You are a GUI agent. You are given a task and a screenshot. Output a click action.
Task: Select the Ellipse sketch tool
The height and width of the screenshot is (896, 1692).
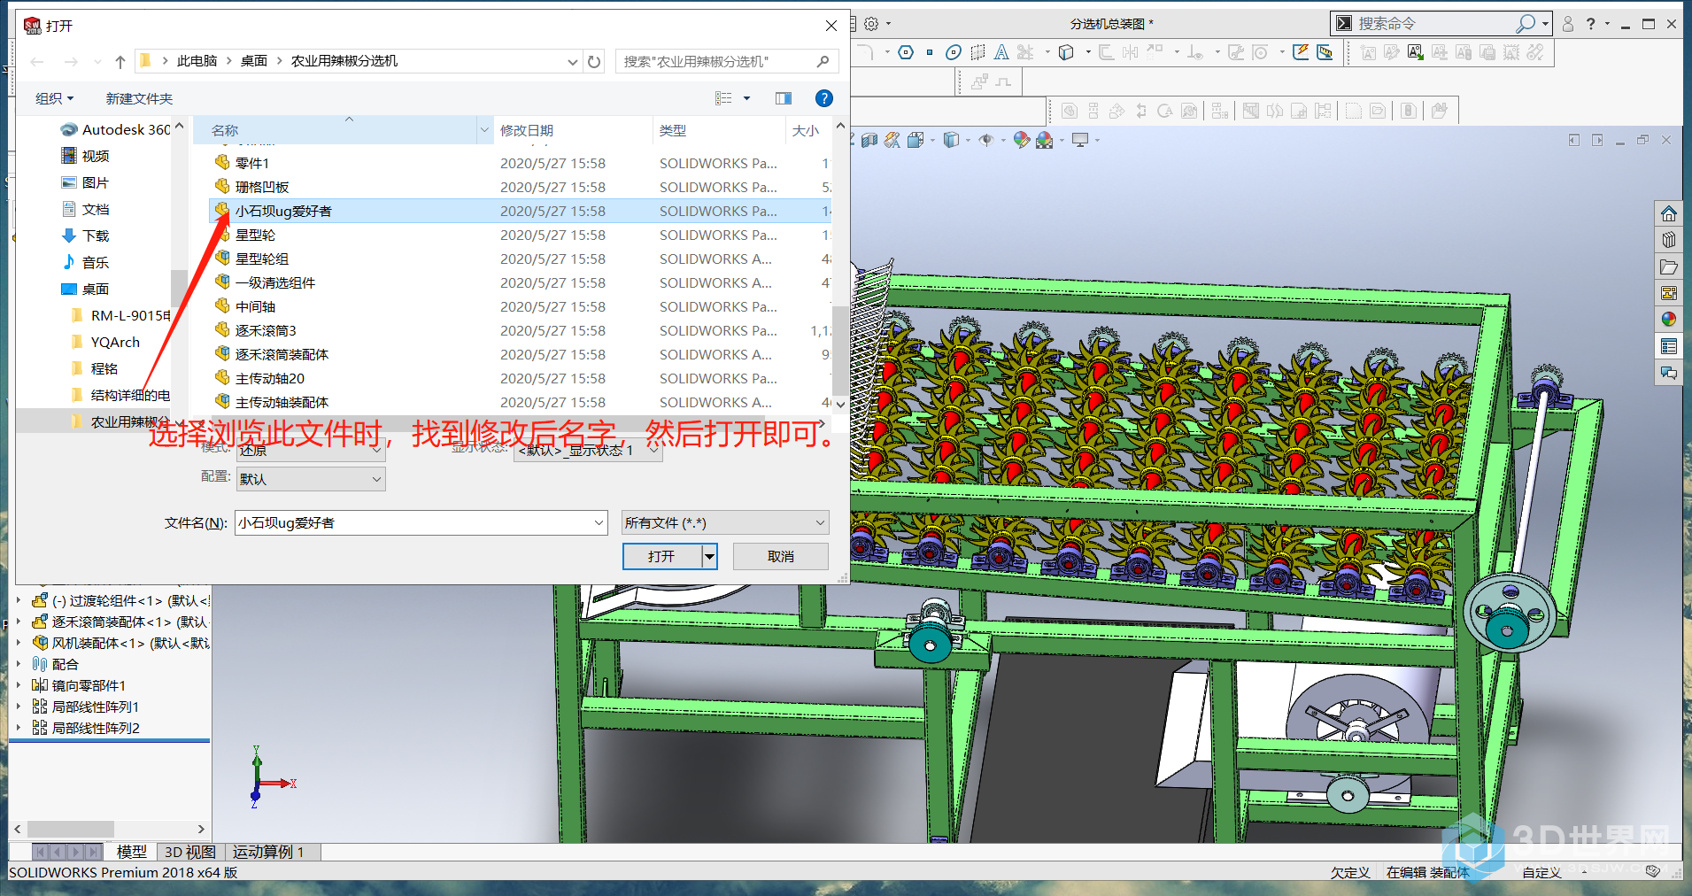[x=954, y=52]
